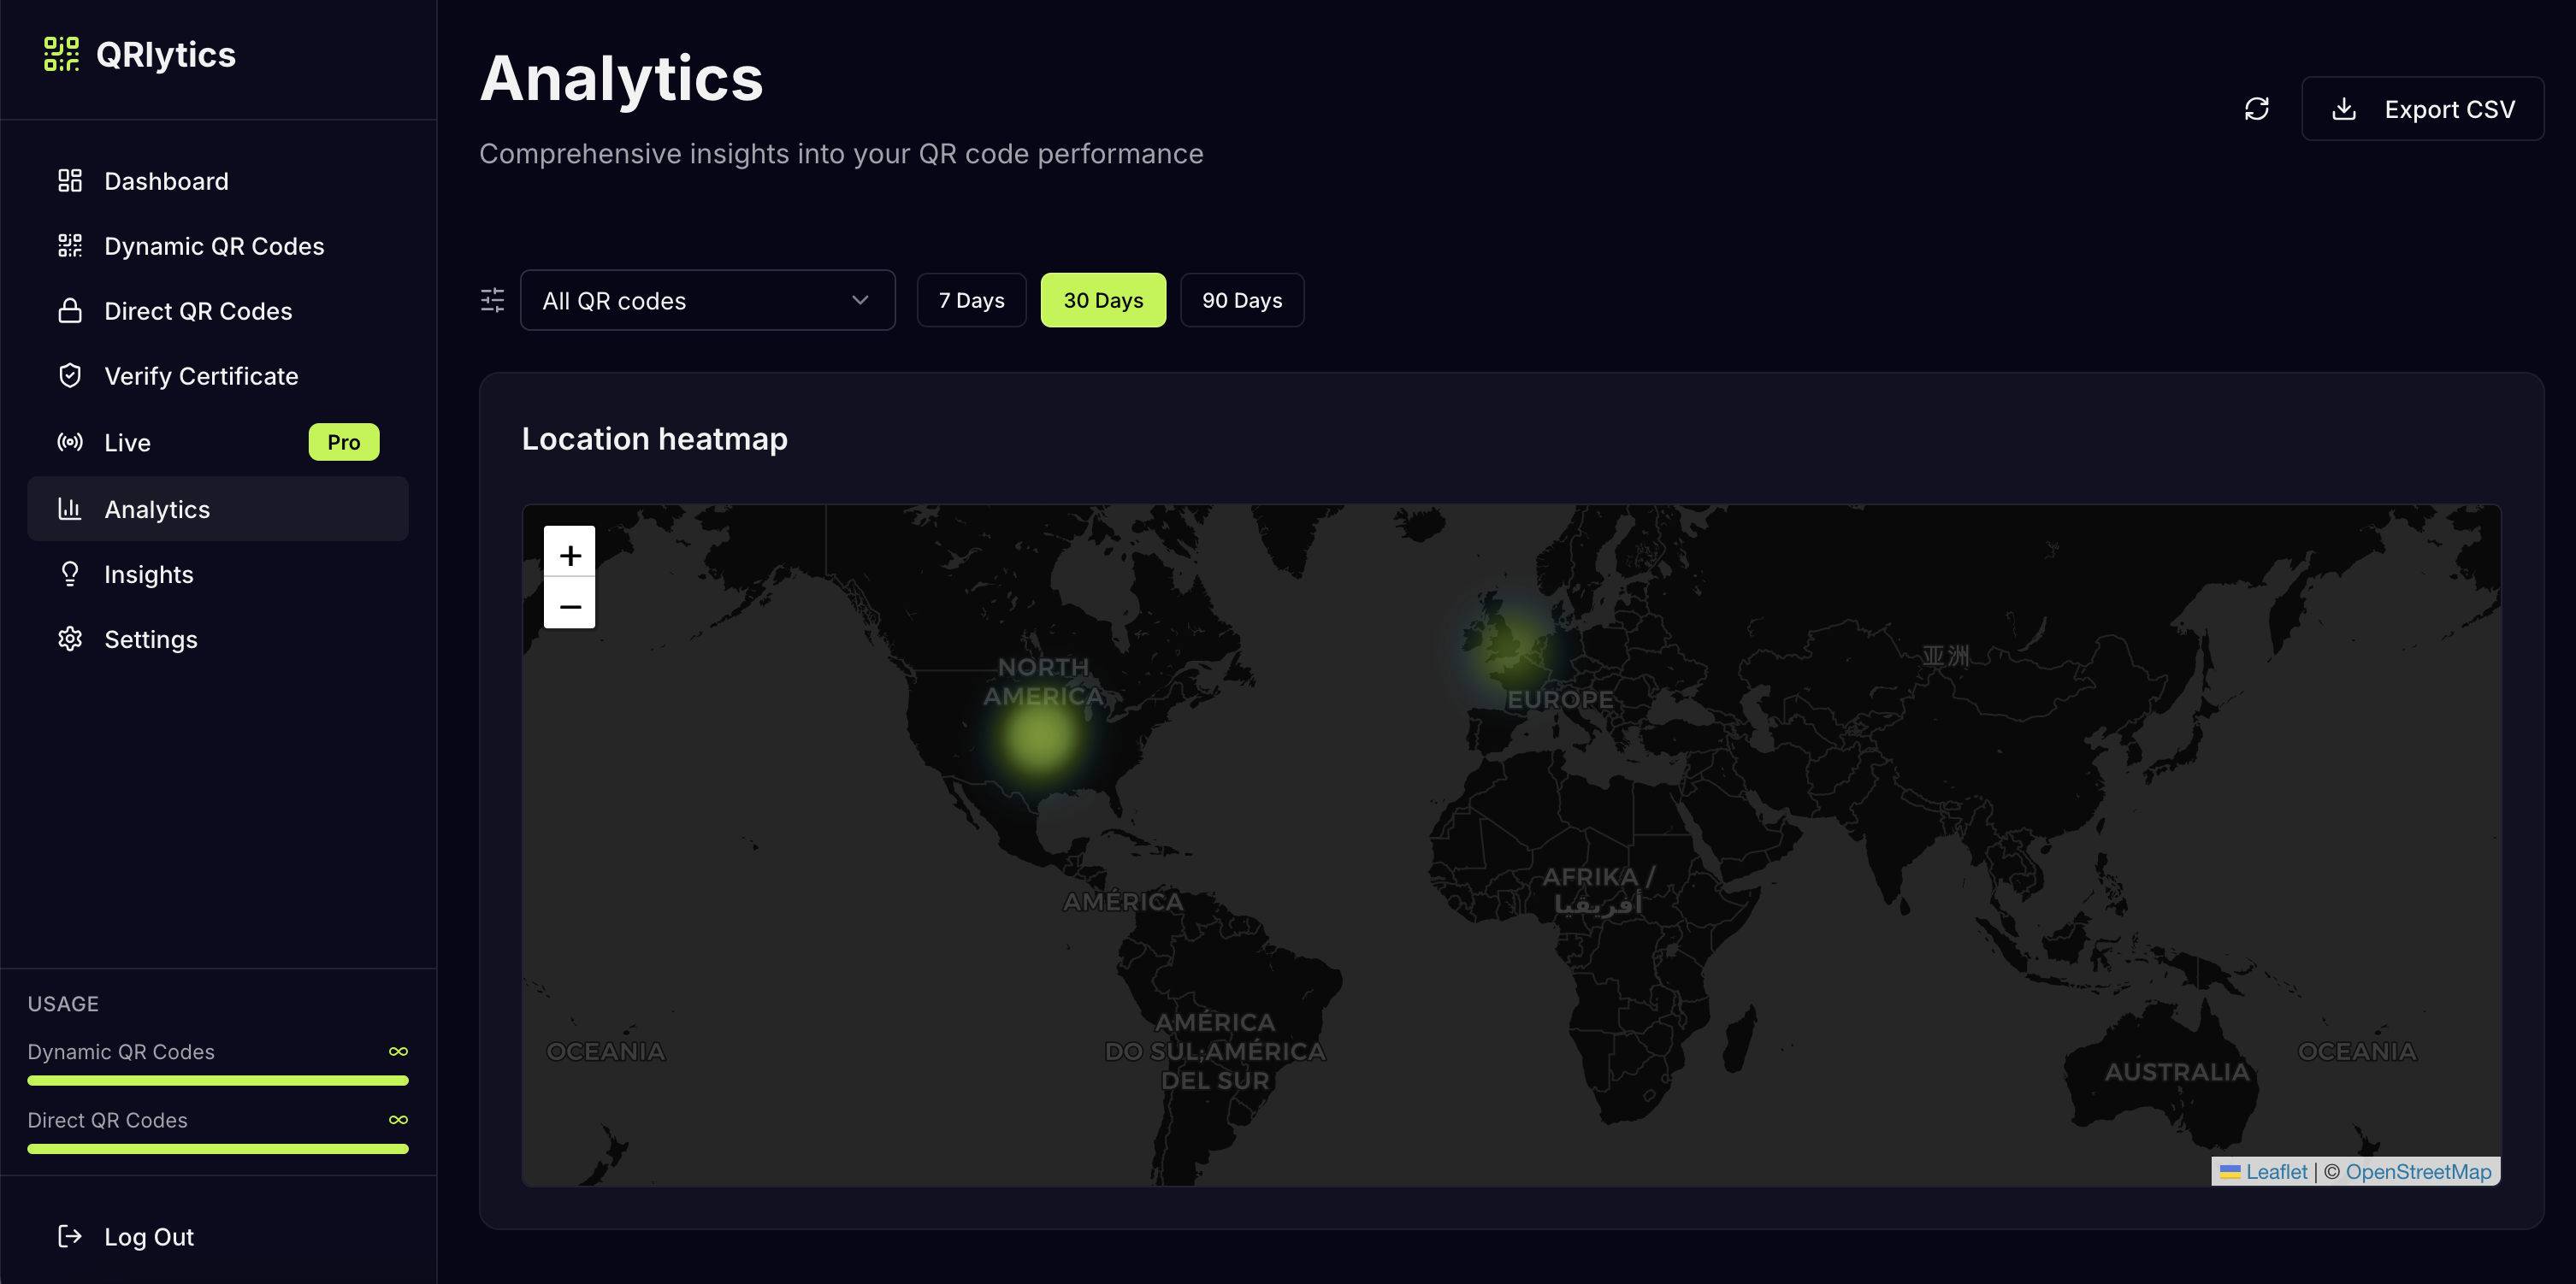This screenshot has width=2576, height=1284.
Task: Open Verify Certificate via the shield icon
Action: pyautogui.click(x=70, y=374)
